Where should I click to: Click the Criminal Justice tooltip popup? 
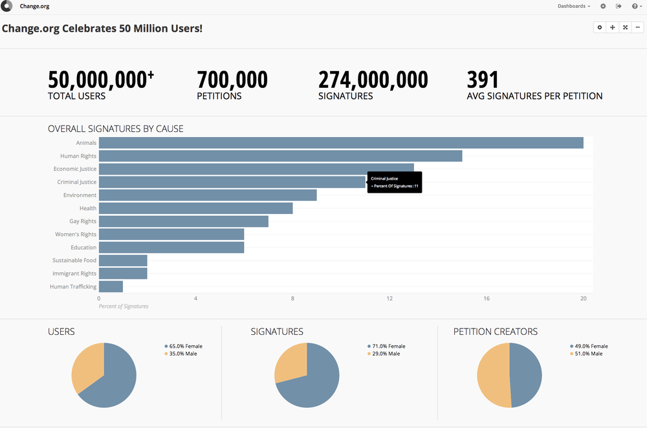click(395, 182)
